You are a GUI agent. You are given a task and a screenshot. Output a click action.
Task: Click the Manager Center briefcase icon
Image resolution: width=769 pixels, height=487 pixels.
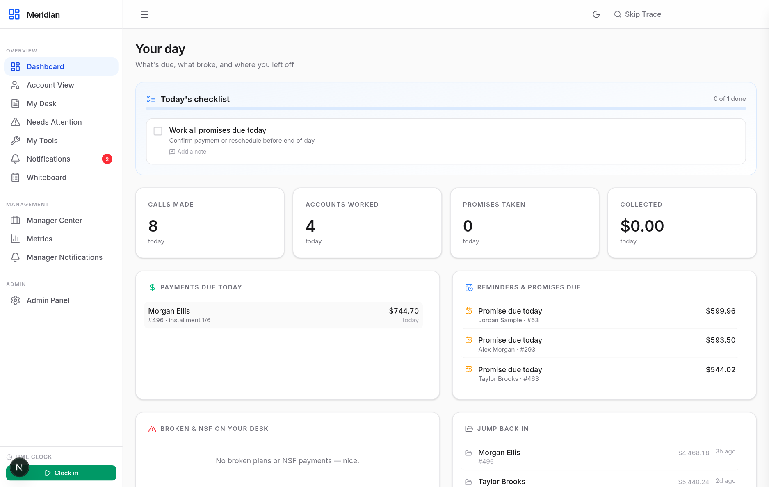coord(15,220)
